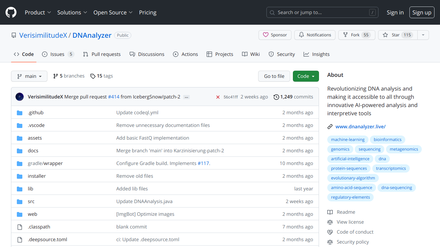Open the star lists dropdown arrow
The image size is (440, 247).
pos(423,35)
